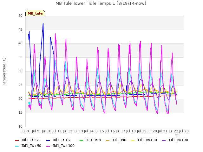Click the Jul 16 x-axis date
The image size is (203, 152).
pyautogui.click(x=110, y=131)
